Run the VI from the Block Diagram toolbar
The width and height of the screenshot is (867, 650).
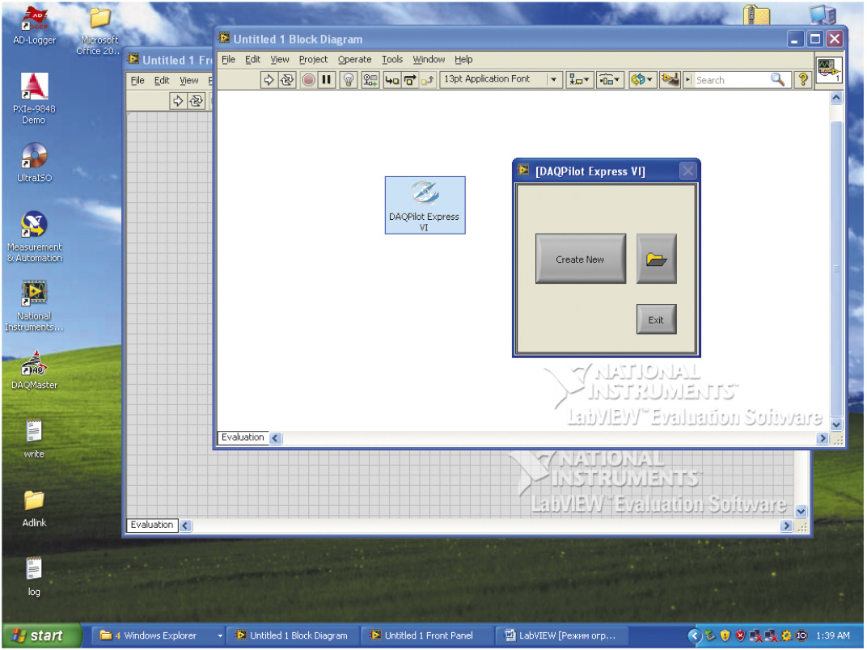pos(269,80)
